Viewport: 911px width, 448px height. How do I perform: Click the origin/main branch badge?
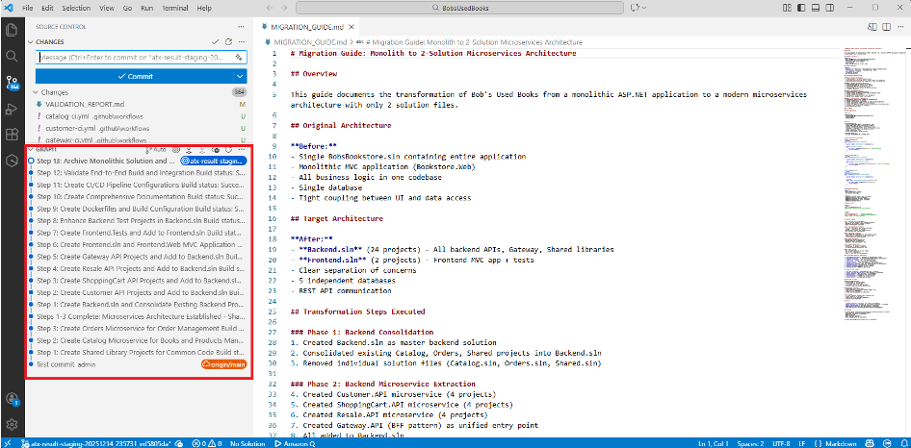223,364
